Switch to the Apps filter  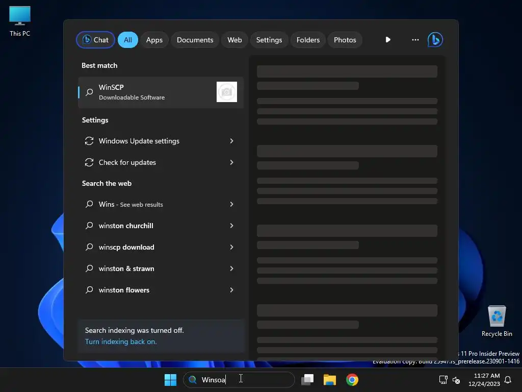click(154, 40)
